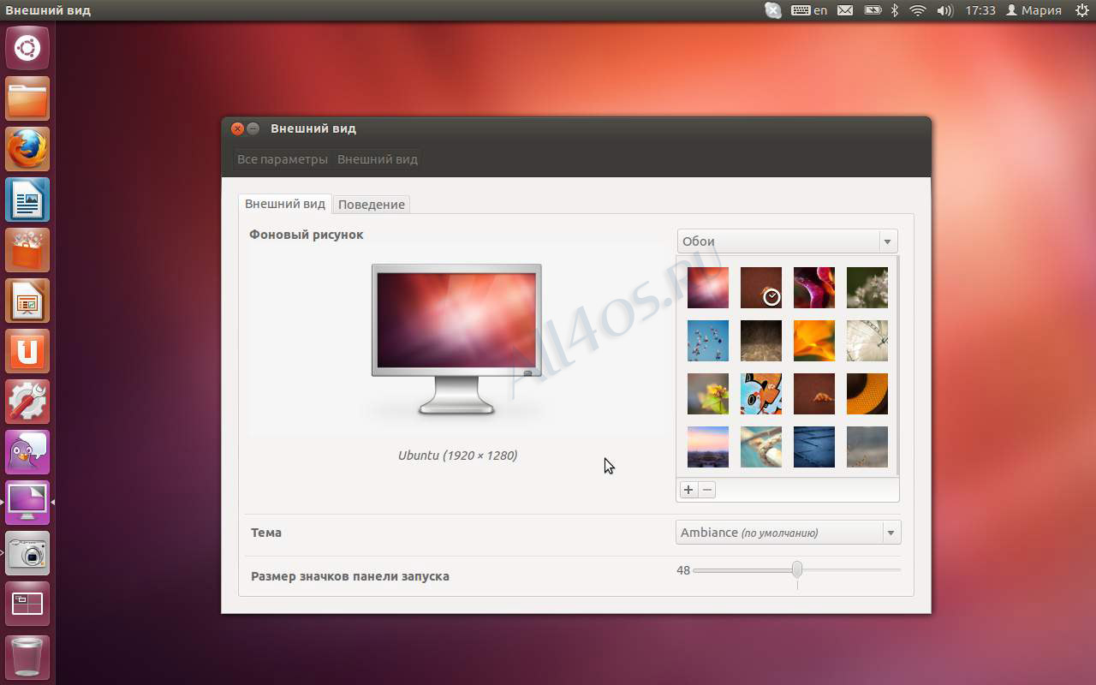Select the sunset skyline wallpaper
The width and height of the screenshot is (1096, 685).
pyautogui.click(x=708, y=447)
